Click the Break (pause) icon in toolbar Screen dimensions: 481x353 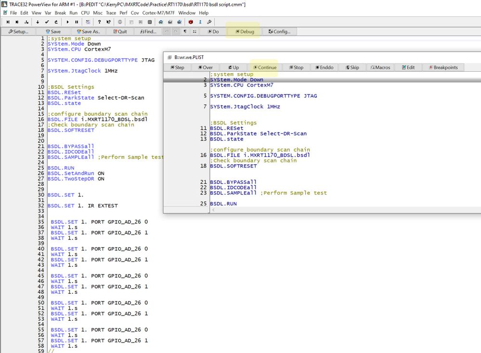(77, 22)
